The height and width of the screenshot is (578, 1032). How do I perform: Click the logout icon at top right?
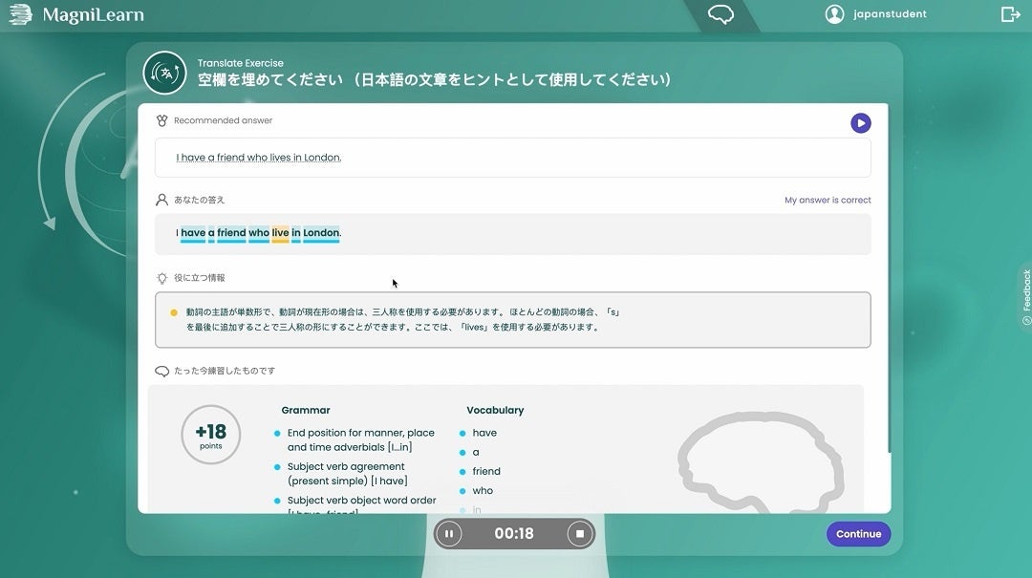click(x=1010, y=14)
